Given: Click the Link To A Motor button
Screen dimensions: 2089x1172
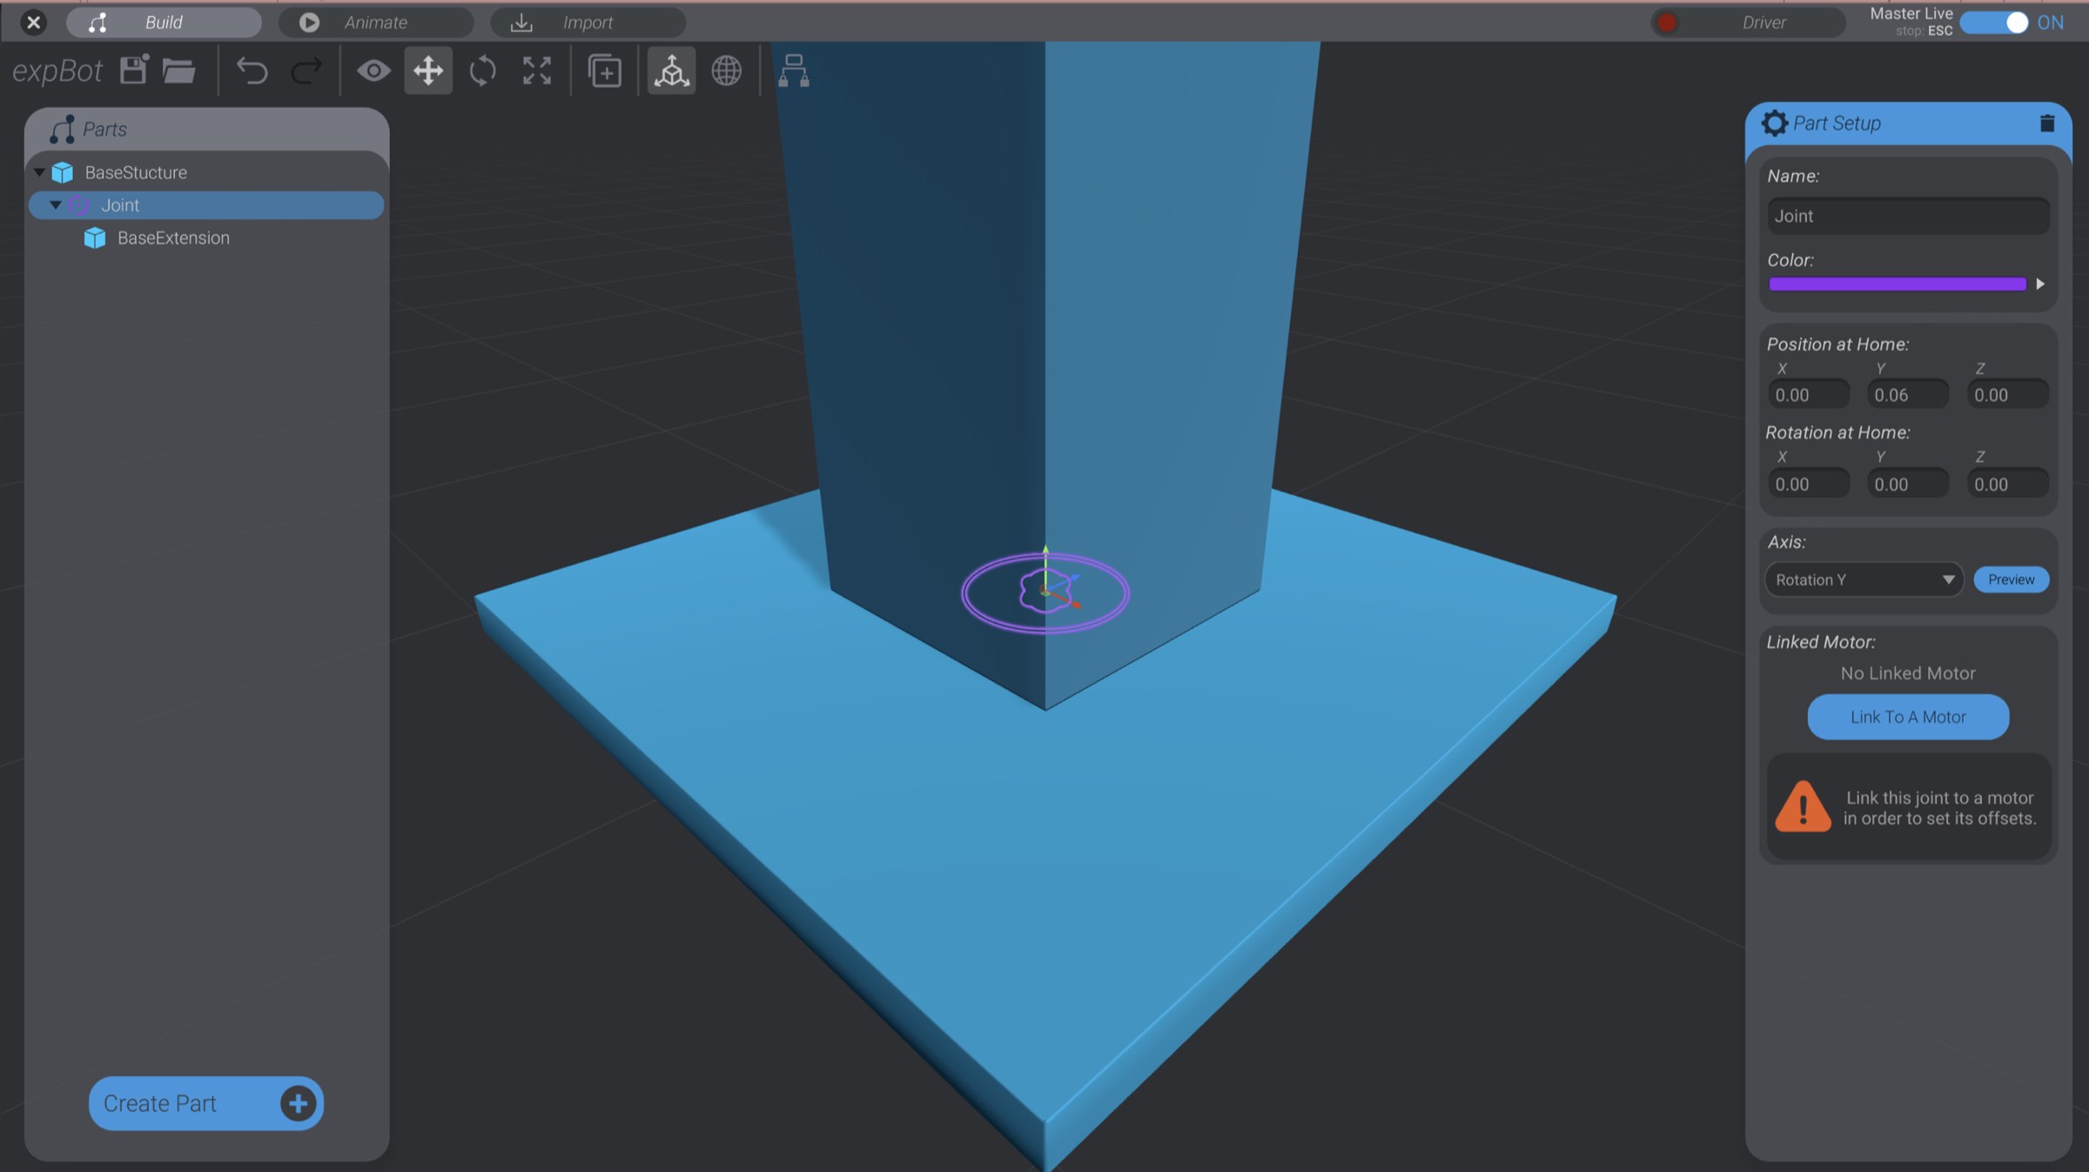Looking at the screenshot, I should pos(1908,717).
